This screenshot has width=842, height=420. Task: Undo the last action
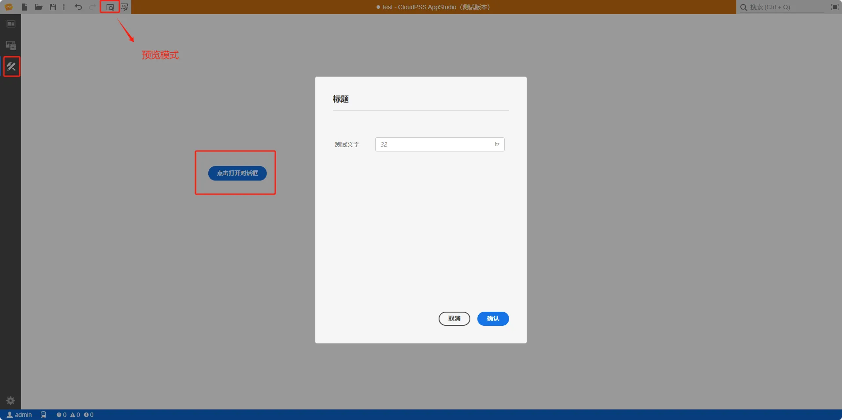click(78, 7)
